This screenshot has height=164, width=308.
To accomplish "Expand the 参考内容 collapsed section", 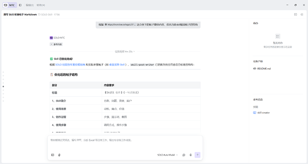I will pos(56,44).
